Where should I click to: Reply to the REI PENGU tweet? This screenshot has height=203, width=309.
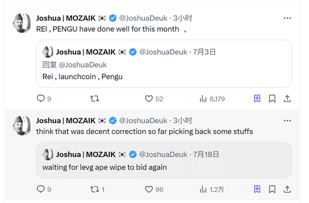tap(44, 99)
